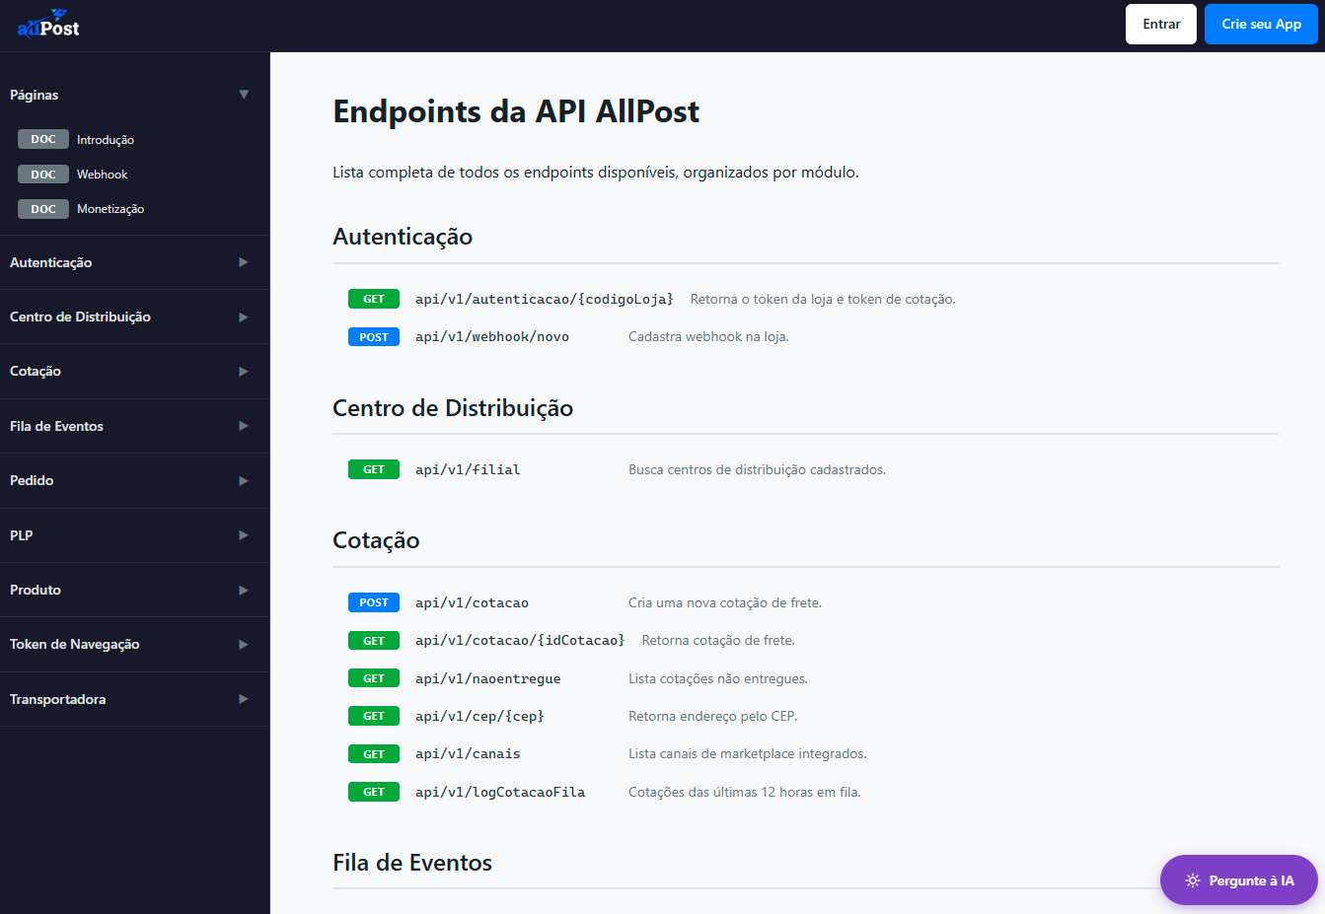Click 'Fila de Eventos' content section heading
Viewport: 1325px width, 914px height.
(412, 863)
